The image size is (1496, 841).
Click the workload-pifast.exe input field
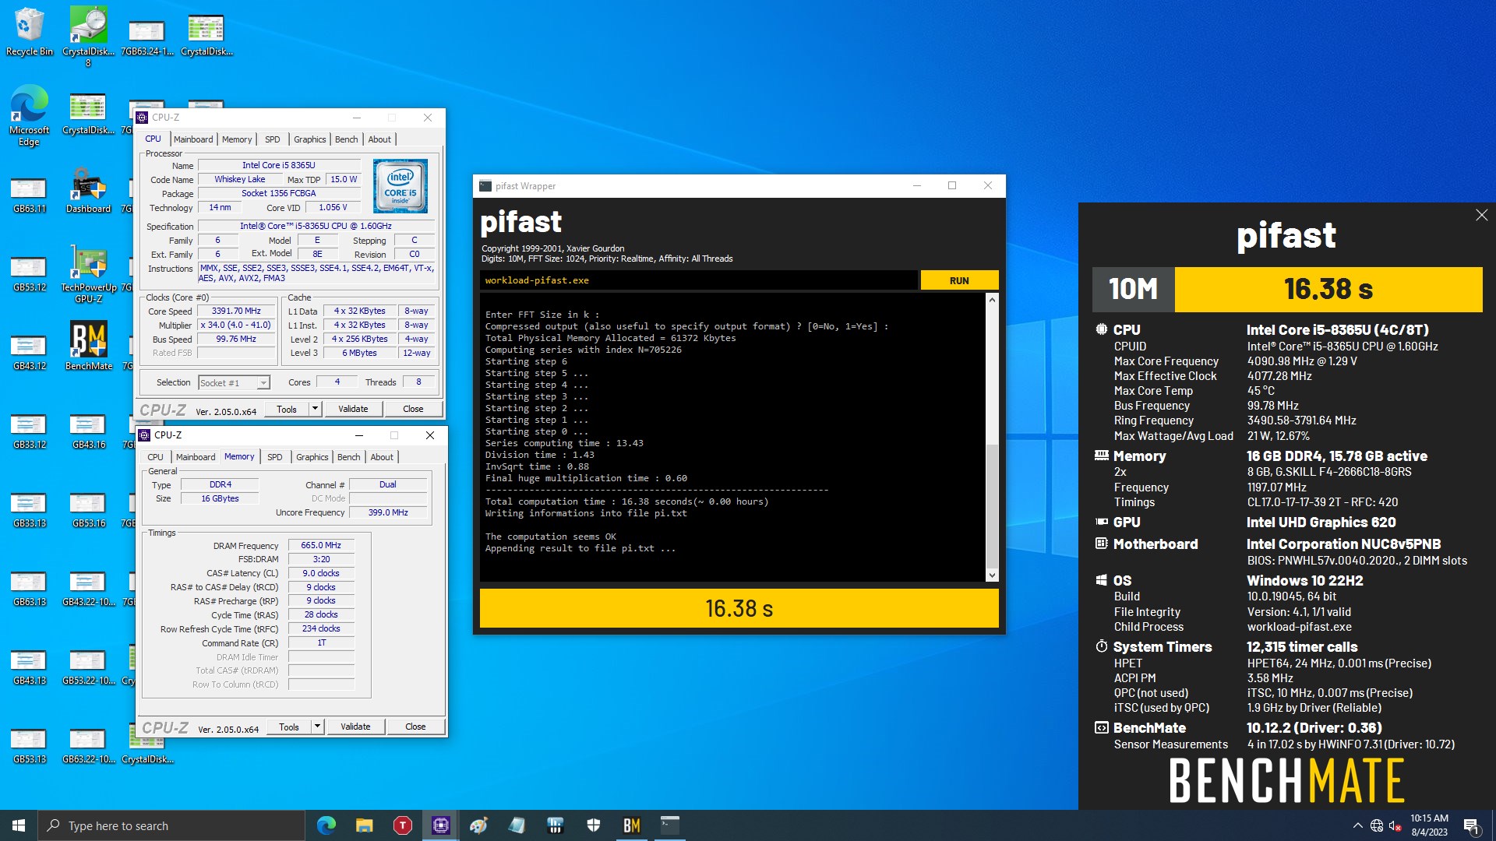(698, 280)
